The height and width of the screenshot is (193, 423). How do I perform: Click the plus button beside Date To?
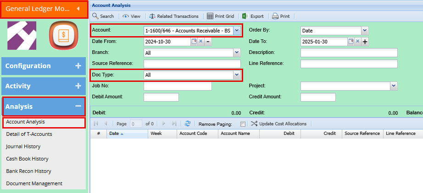point(365,42)
